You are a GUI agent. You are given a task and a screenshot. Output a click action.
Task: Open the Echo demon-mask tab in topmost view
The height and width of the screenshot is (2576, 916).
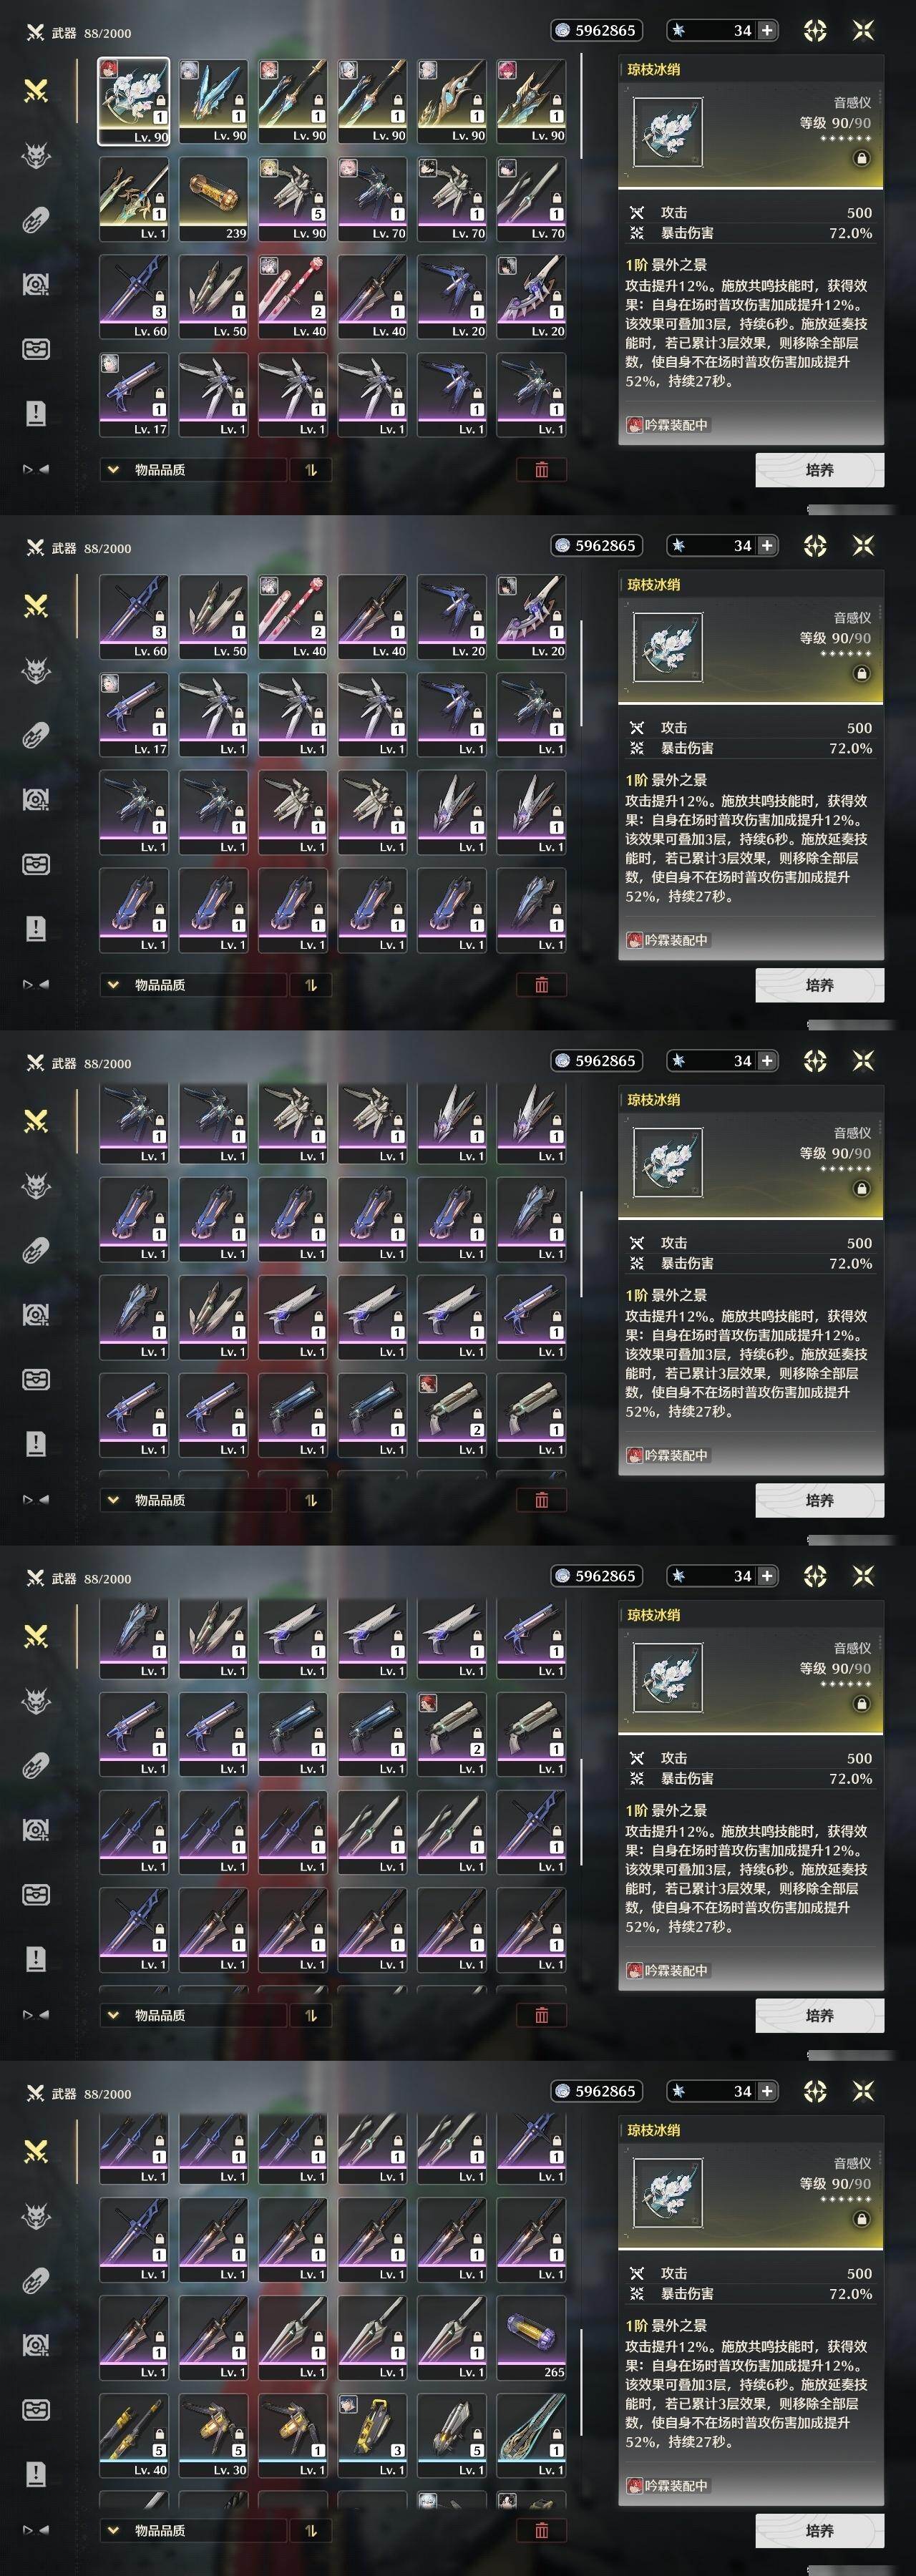tap(36, 155)
